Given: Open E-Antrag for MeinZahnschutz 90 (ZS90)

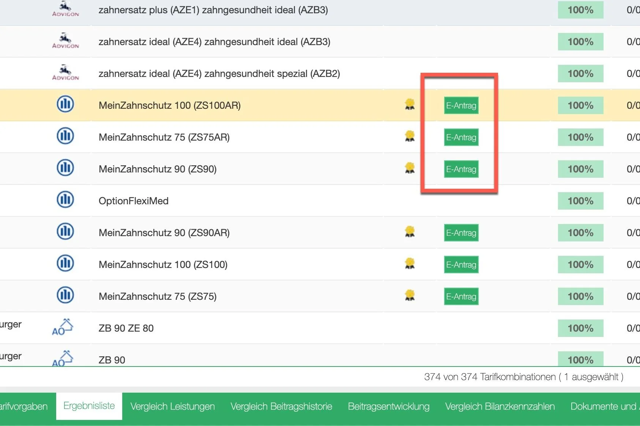Looking at the screenshot, I should coord(461,169).
